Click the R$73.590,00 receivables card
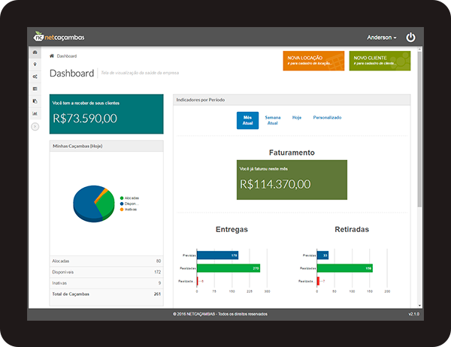 107,114
